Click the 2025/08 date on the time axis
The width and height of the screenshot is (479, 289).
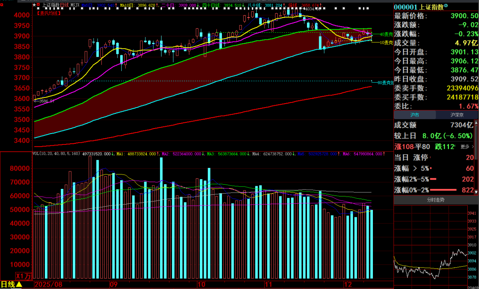[48, 284]
